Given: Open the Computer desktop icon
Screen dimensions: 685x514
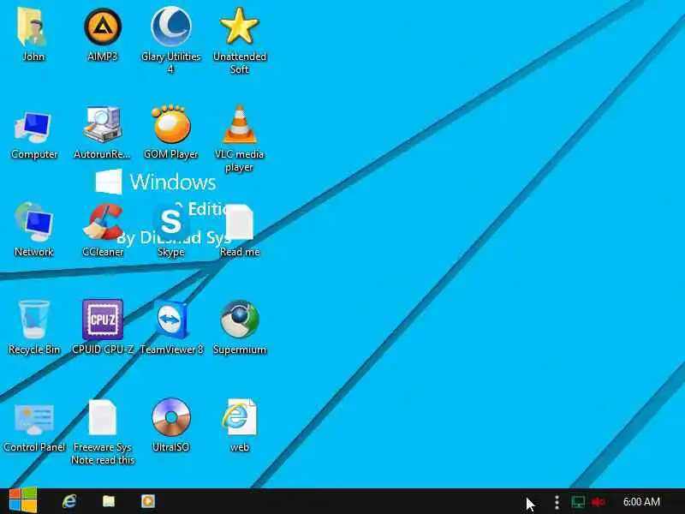Looking at the screenshot, I should point(33,127).
